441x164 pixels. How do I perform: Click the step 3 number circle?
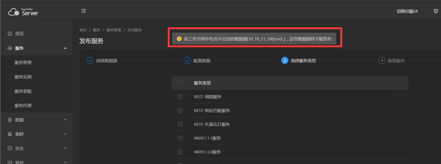click(285, 61)
